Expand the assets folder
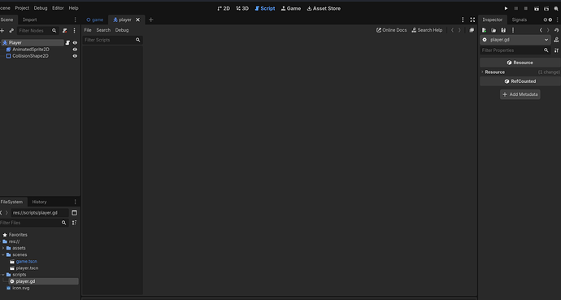 click(3, 248)
